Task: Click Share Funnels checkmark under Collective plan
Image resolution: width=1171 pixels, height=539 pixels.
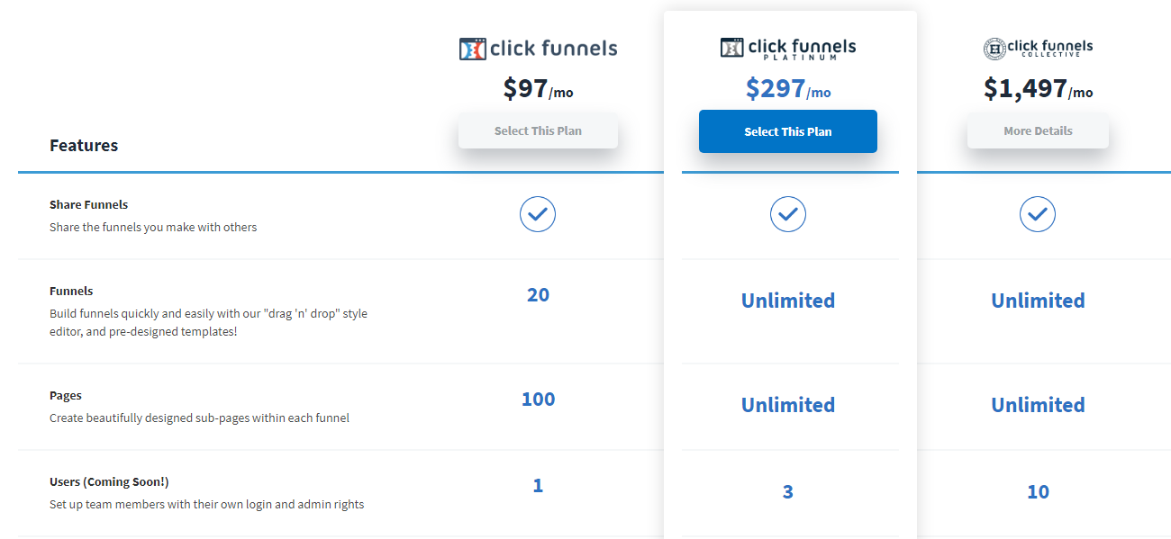Action: [x=1038, y=214]
